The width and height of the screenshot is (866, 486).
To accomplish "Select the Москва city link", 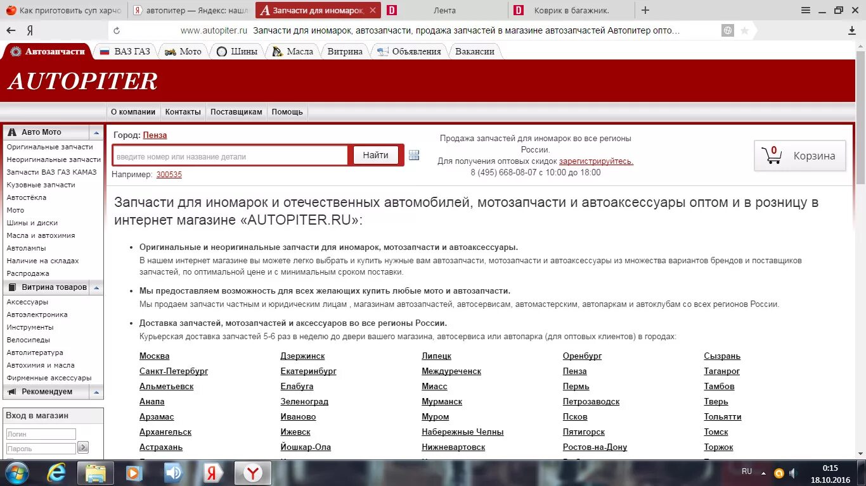I will (155, 356).
